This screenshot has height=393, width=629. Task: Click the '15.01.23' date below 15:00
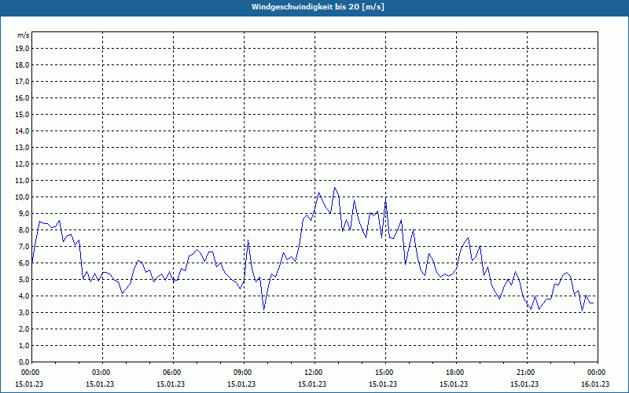[x=383, y=384]
